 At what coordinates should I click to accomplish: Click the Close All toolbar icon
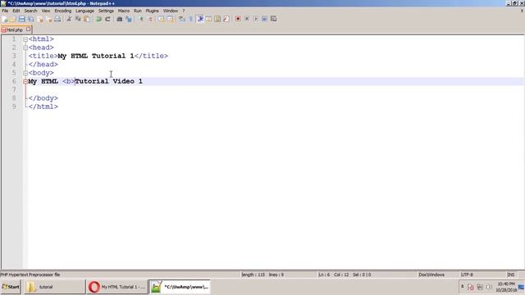pos(49,19)
